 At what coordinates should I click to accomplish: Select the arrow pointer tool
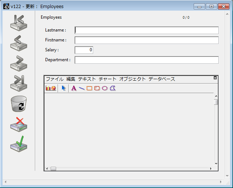(64, 88)
